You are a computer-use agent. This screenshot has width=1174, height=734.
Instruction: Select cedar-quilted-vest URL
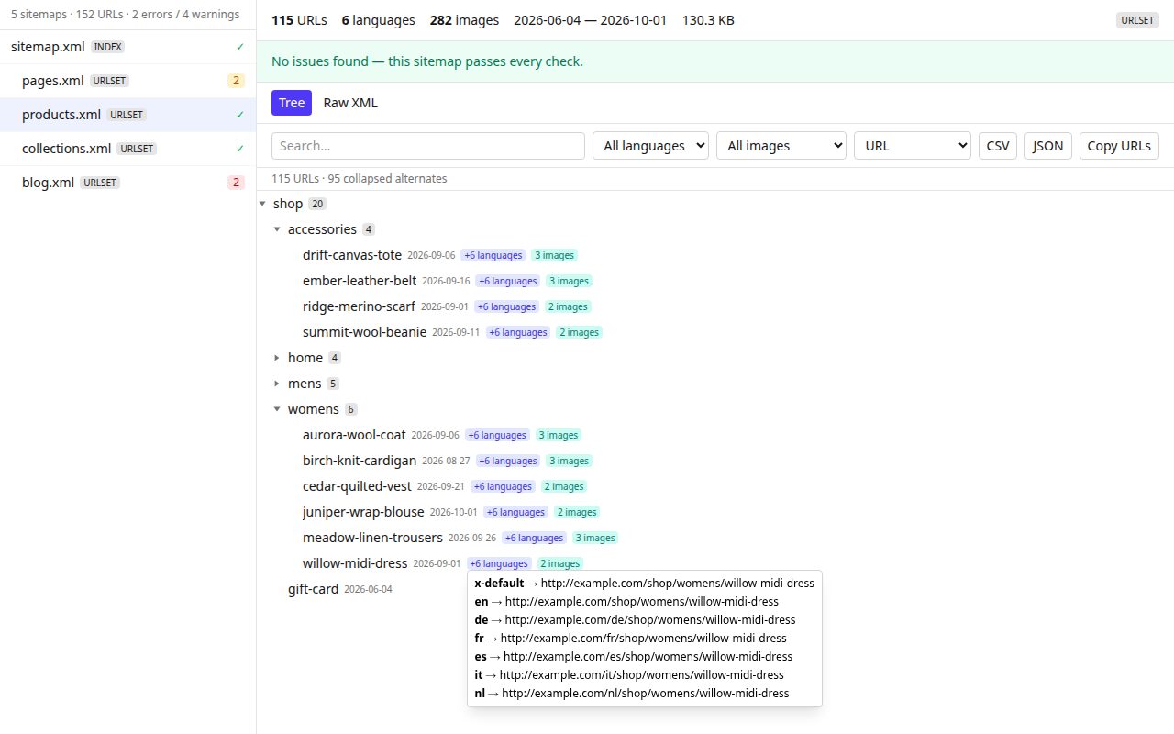click(x=357, y=486)
